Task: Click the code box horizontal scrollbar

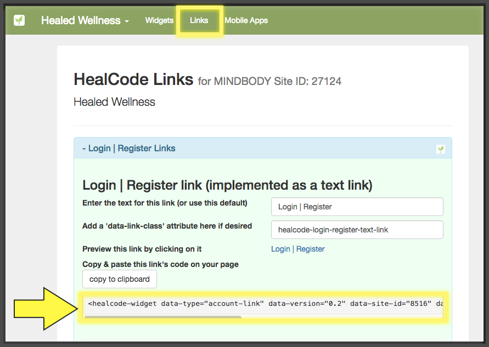Action: point(163,317)
